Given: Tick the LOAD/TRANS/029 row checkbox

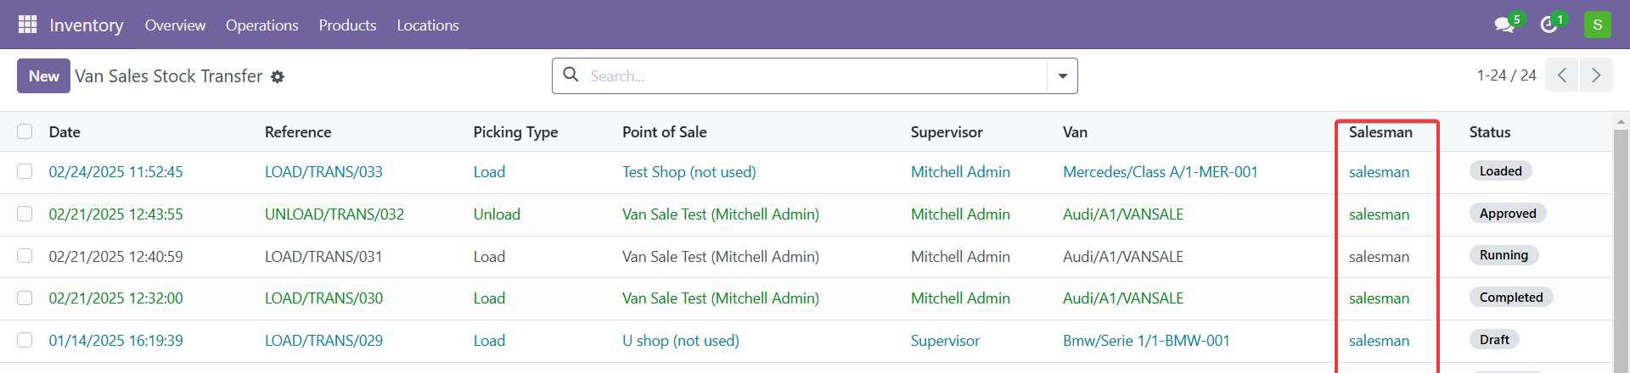Looking at the screenshot, I should point(25,340).
